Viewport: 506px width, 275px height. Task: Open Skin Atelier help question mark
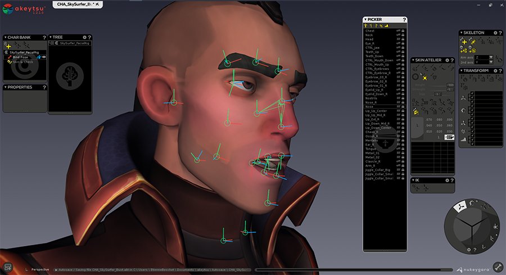[x=452, y=60]
